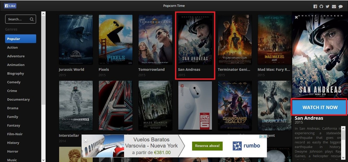Open the Avengers Age of Ultron poster
This screenshot has height=162, width=348.
[x=115, y=105]
